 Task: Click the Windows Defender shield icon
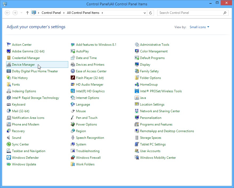[x=9, y=157]
